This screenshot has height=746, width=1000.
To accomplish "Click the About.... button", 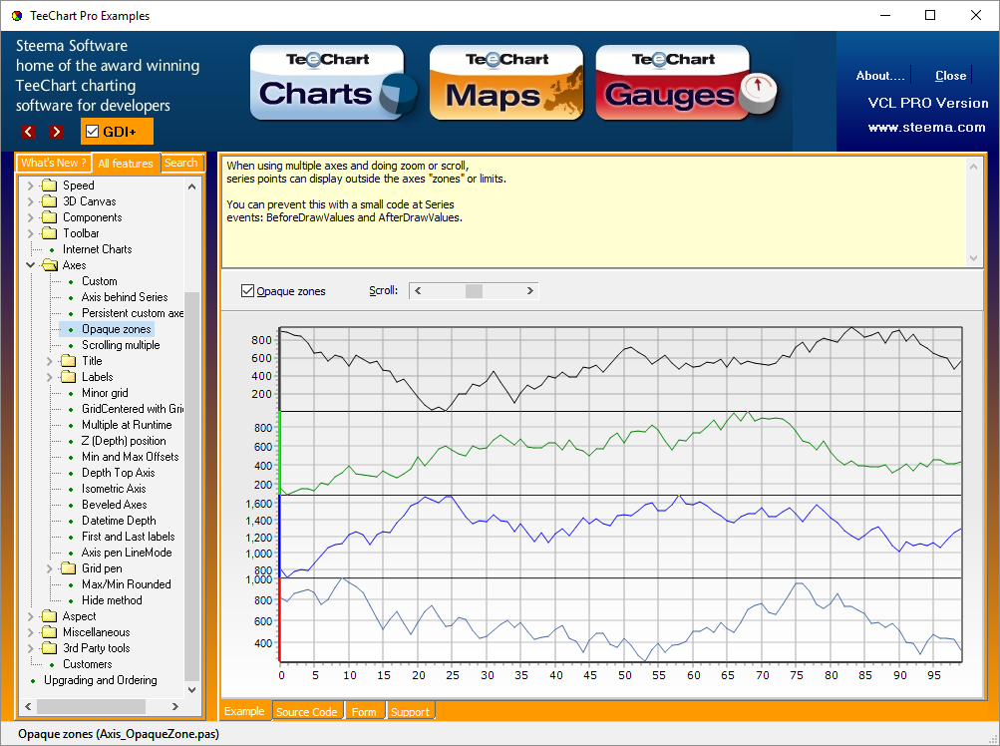I will tap(880, 76).
